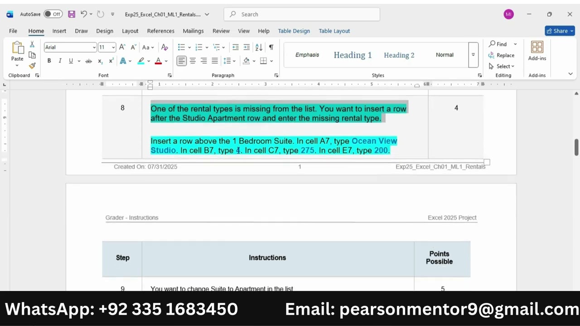Open the Borders dropdown arrow
This screenshot has height=326, width=580.
pos(271,61)
